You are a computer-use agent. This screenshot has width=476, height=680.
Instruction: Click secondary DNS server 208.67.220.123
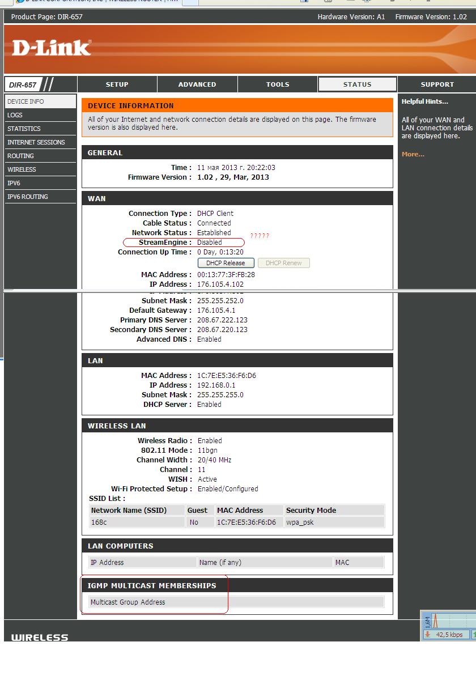[x=222, y=330]
